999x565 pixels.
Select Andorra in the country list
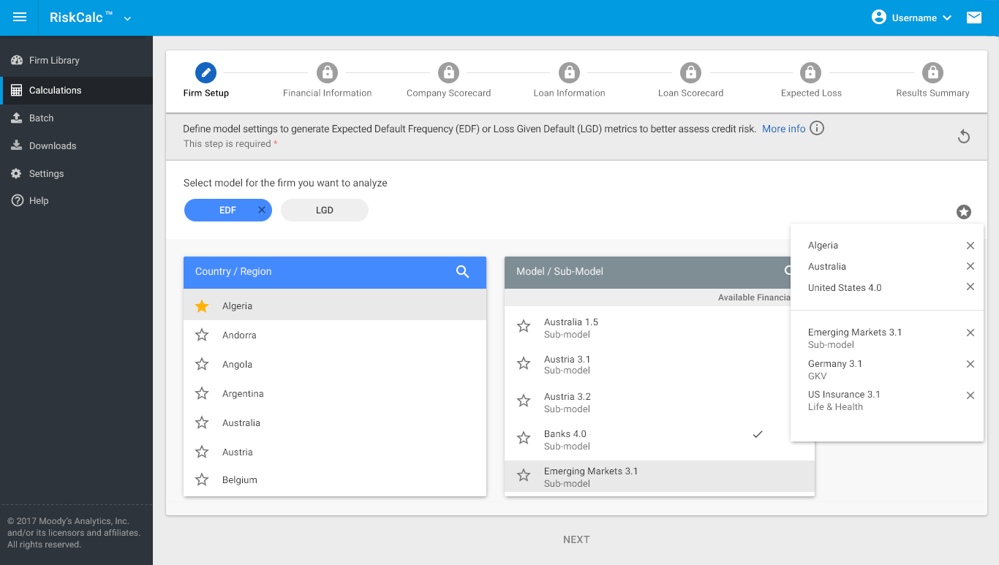point(334,335)
